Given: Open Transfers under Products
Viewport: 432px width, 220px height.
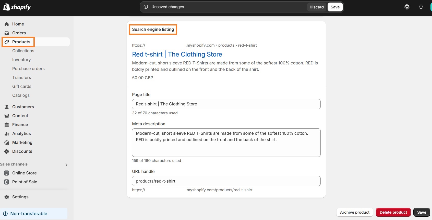Looking at the screenshot, I should click(x=21, y=77).
